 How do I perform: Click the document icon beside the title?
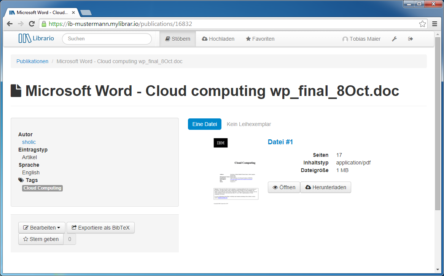tap(16, 91)
